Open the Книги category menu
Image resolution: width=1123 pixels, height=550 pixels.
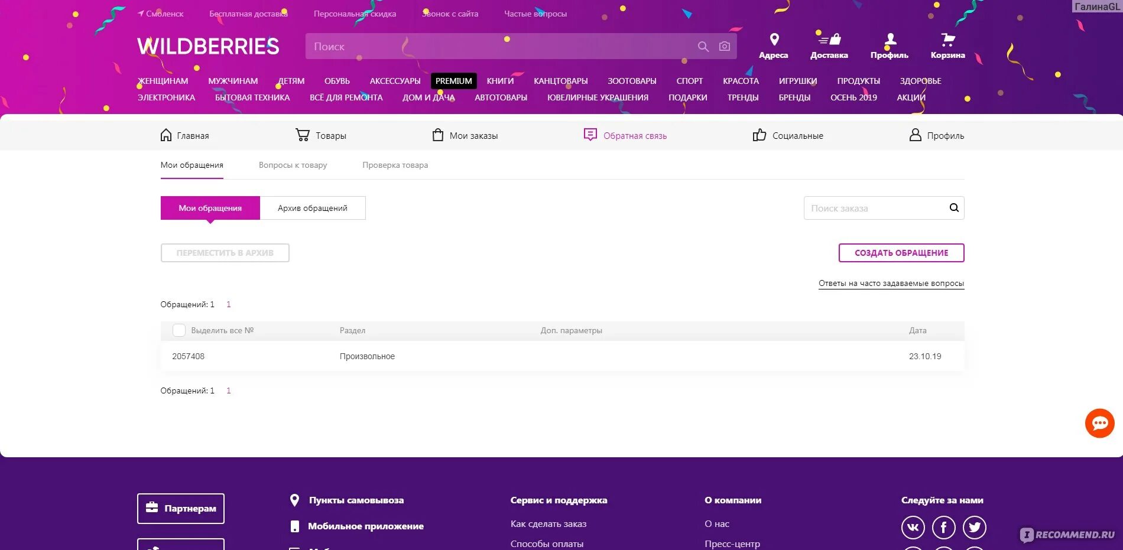(x=500, y=81)
